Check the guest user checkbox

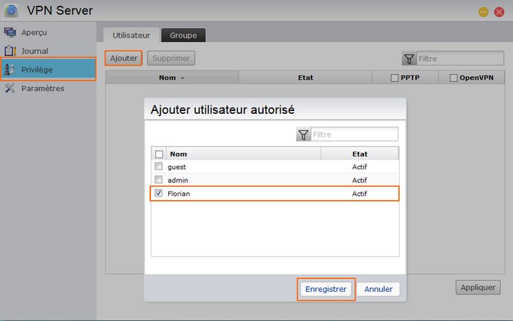pos(159,167)
